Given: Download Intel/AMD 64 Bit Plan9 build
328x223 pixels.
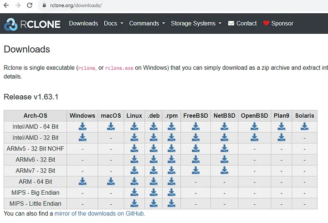Looking at the screenshot, I should [x=282, y=126].
